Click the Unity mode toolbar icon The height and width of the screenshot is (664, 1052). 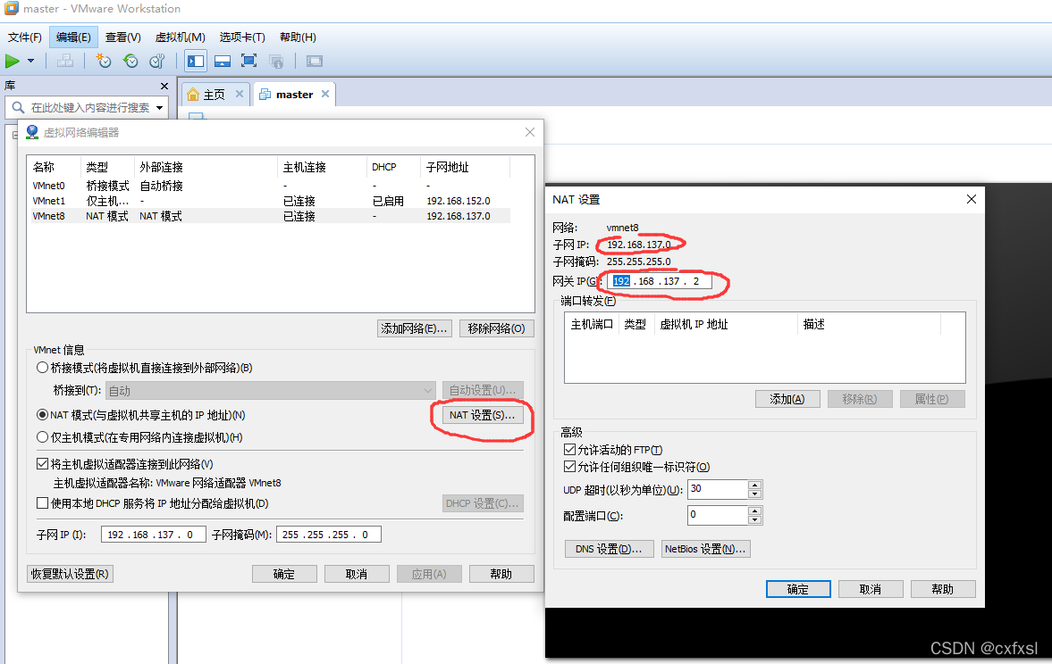pyautogui.click(x=276, y=61)
